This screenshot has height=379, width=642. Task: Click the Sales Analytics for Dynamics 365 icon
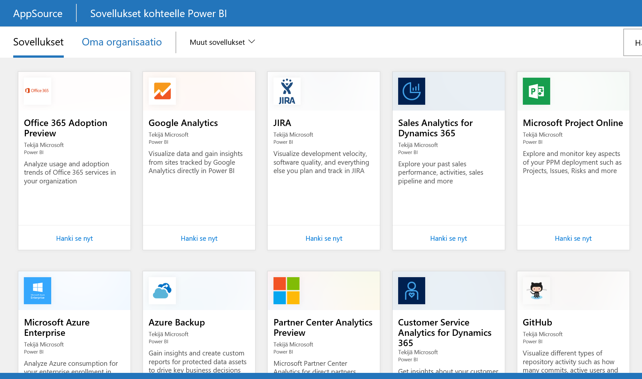click(411, 91)
